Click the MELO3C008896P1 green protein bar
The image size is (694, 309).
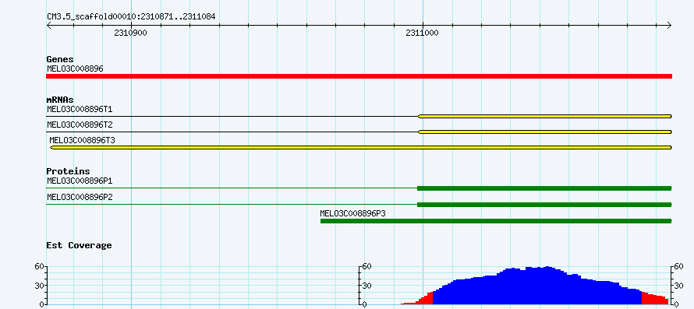[x=544, y=188]
